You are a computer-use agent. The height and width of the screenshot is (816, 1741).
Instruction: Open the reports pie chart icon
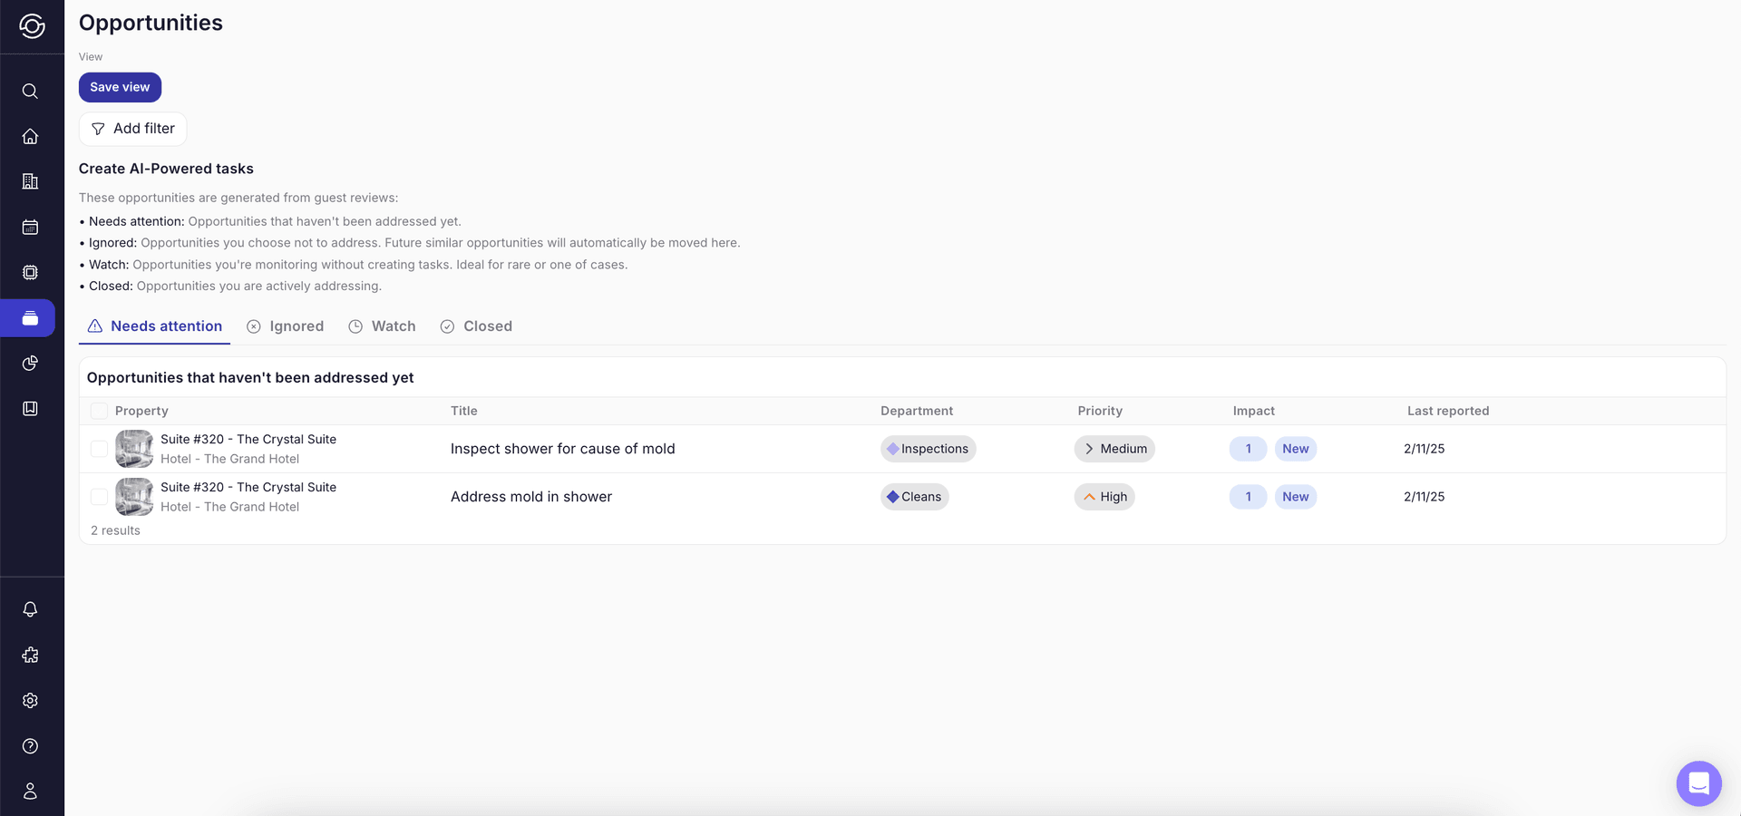click(30, 364)
